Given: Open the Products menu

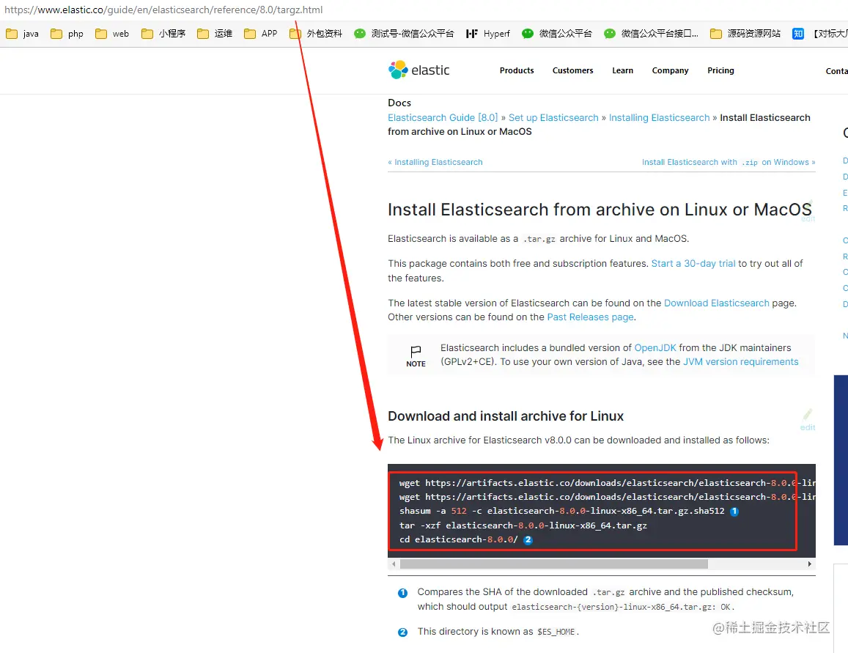Looking at the screenshot, I should click(517, 70).
